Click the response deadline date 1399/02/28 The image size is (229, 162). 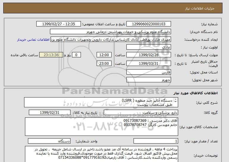point(149,55)
